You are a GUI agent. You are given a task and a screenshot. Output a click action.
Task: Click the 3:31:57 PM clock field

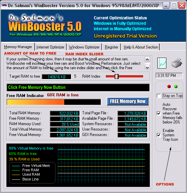pyautogui.click(x=169, y=75)
